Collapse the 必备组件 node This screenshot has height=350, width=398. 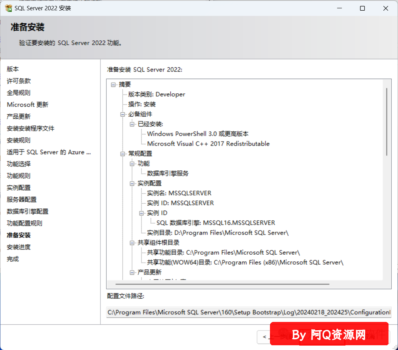point(123,114)
